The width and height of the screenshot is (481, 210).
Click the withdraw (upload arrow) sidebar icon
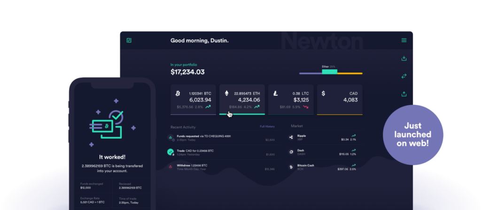[403, 94]
